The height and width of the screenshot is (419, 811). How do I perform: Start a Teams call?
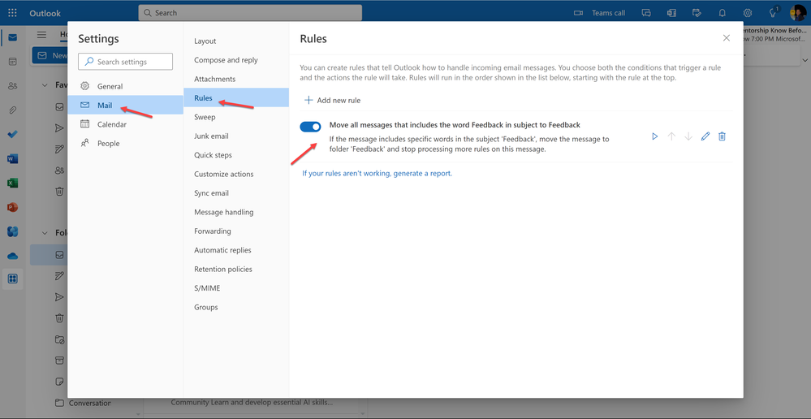[x=599, y=13]
